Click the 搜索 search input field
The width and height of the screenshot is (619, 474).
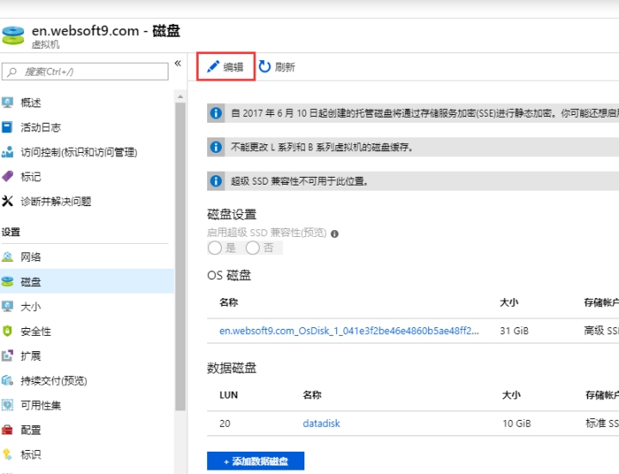[x=90, y=71]
